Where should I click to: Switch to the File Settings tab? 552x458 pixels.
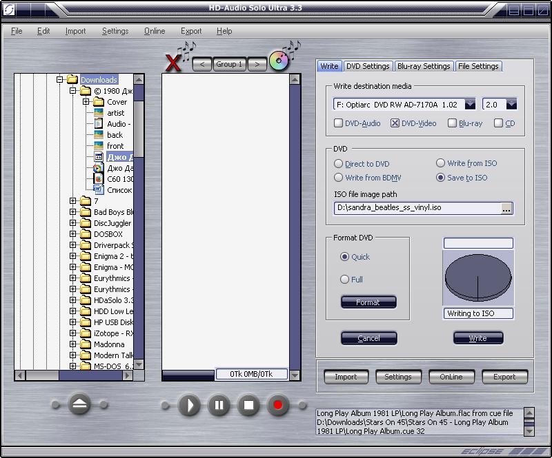[478, 66]
